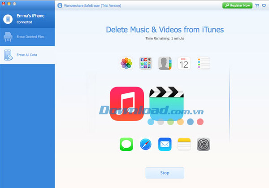Screen dimensions: 269x188
Task: Click the Reminders list icon
Action: (x=203, y=63)
